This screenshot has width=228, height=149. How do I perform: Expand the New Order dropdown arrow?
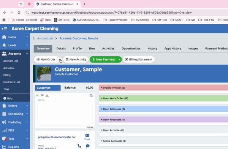60,60
